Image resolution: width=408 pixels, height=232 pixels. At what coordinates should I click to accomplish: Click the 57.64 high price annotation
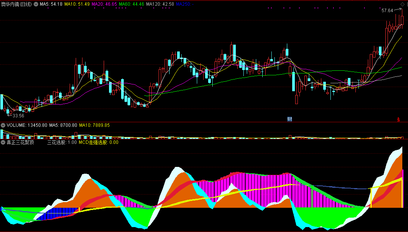pos(387,11)
